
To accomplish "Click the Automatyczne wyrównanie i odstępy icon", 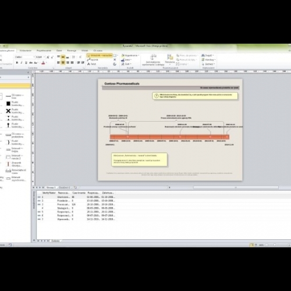I will click(153, 60).
